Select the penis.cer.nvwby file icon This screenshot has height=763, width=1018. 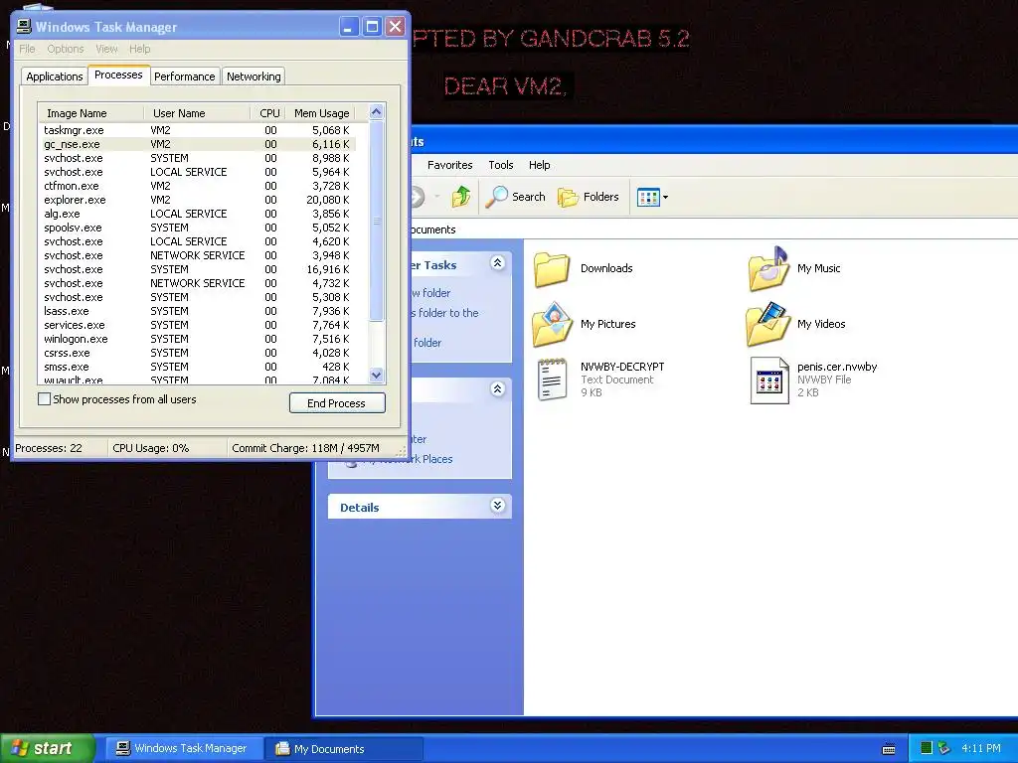pyautogui.click(x=769, y=381)
